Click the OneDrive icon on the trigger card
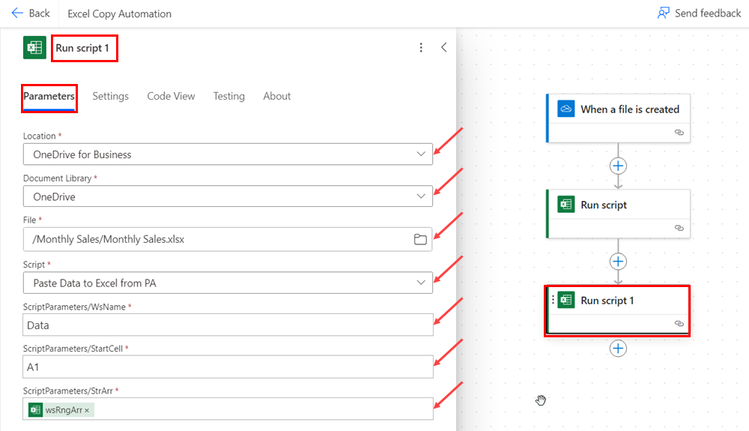 tap(566, 109)
